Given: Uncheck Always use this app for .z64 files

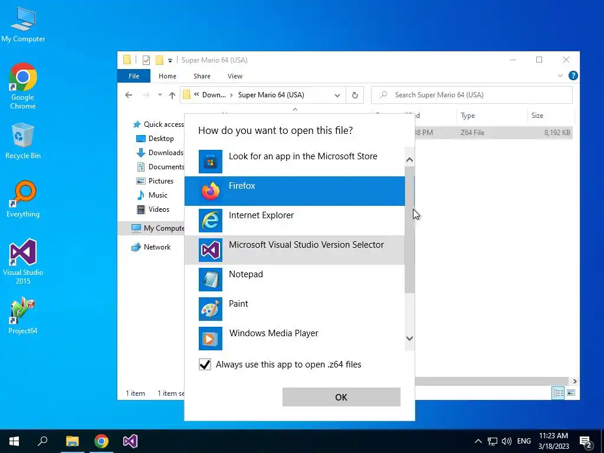Looking at the screenshot, I should 205,365.
